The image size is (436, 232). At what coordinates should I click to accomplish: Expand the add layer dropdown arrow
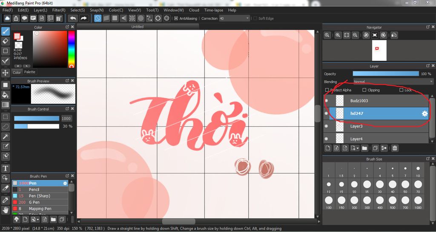[x=358, y=148]
